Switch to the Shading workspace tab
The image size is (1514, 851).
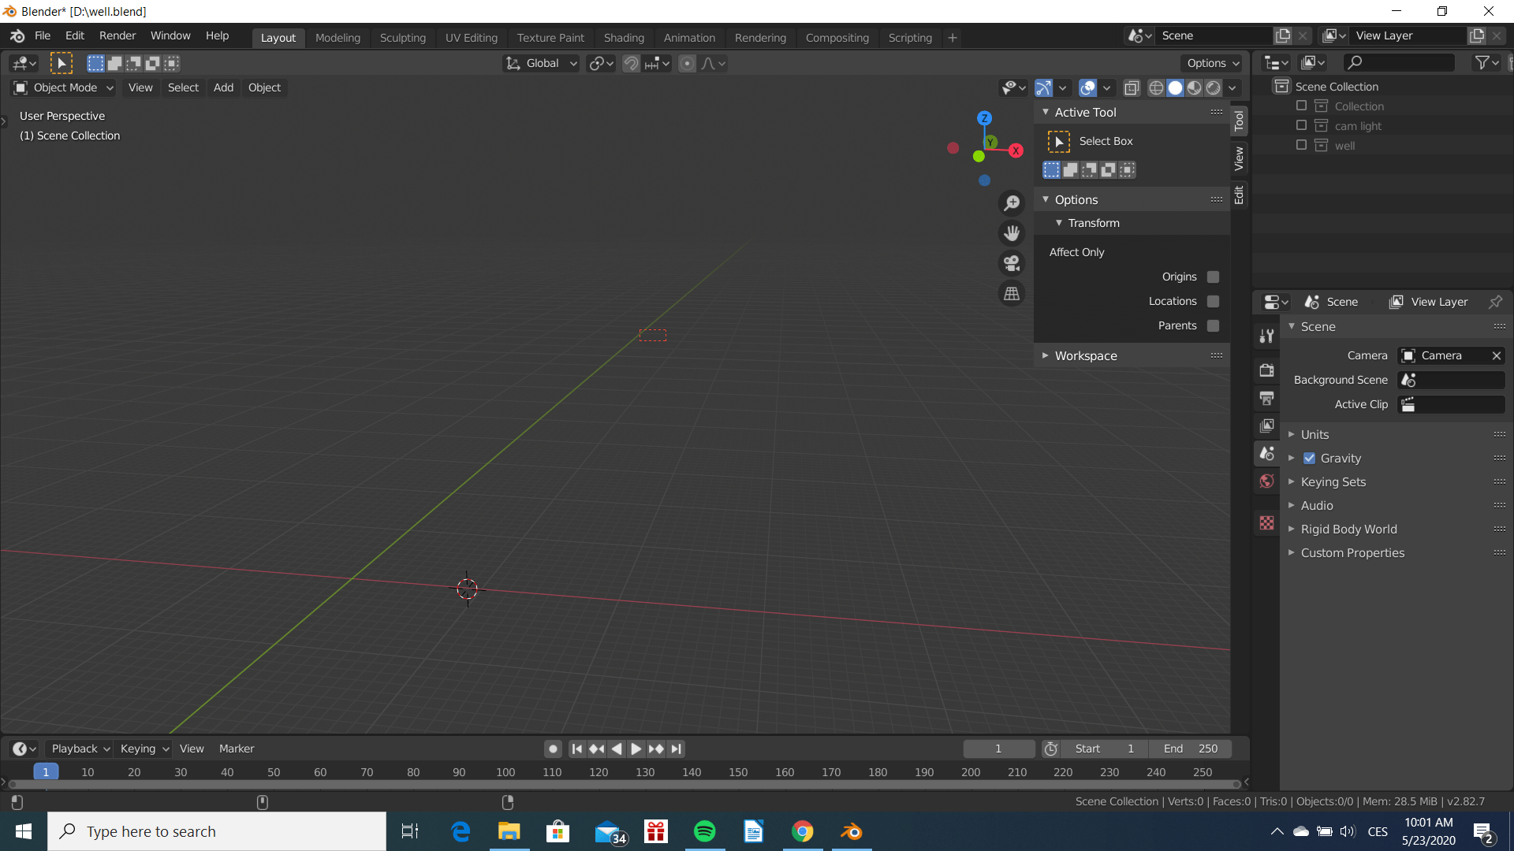point(624,37)
